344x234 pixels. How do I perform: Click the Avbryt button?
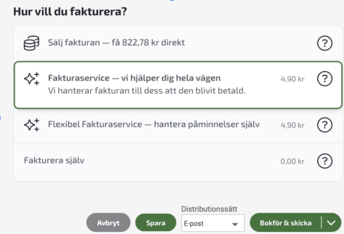coord(108,223)
